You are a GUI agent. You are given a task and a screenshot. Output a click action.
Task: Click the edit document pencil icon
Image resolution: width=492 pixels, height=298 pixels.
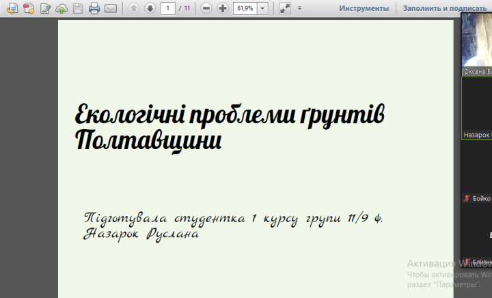point(46,8)
